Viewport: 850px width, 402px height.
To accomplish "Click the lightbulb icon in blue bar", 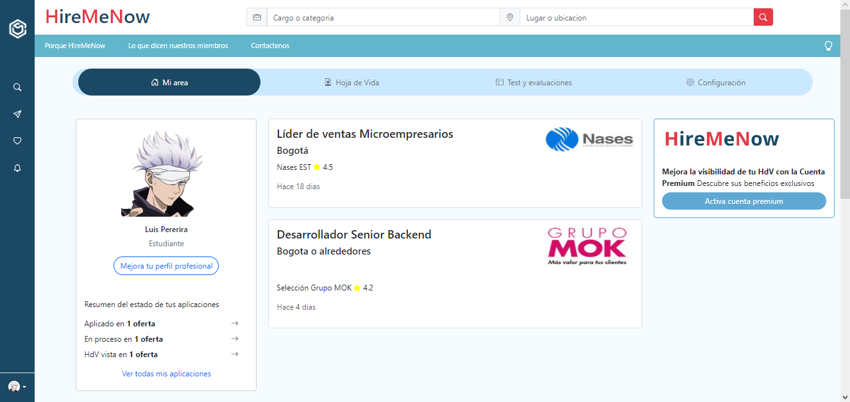I will point(828,46).
